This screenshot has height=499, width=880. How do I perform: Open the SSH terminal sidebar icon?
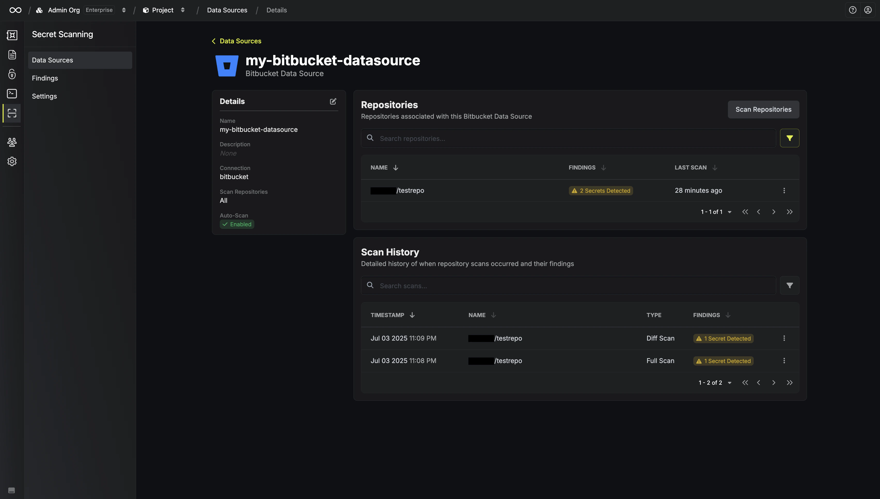(x=12, y=94)
